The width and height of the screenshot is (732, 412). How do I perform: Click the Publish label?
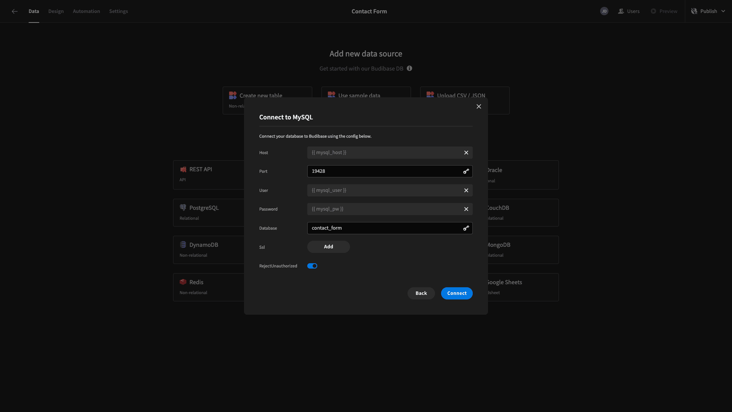pyautogui.click(x=709, y=11)
